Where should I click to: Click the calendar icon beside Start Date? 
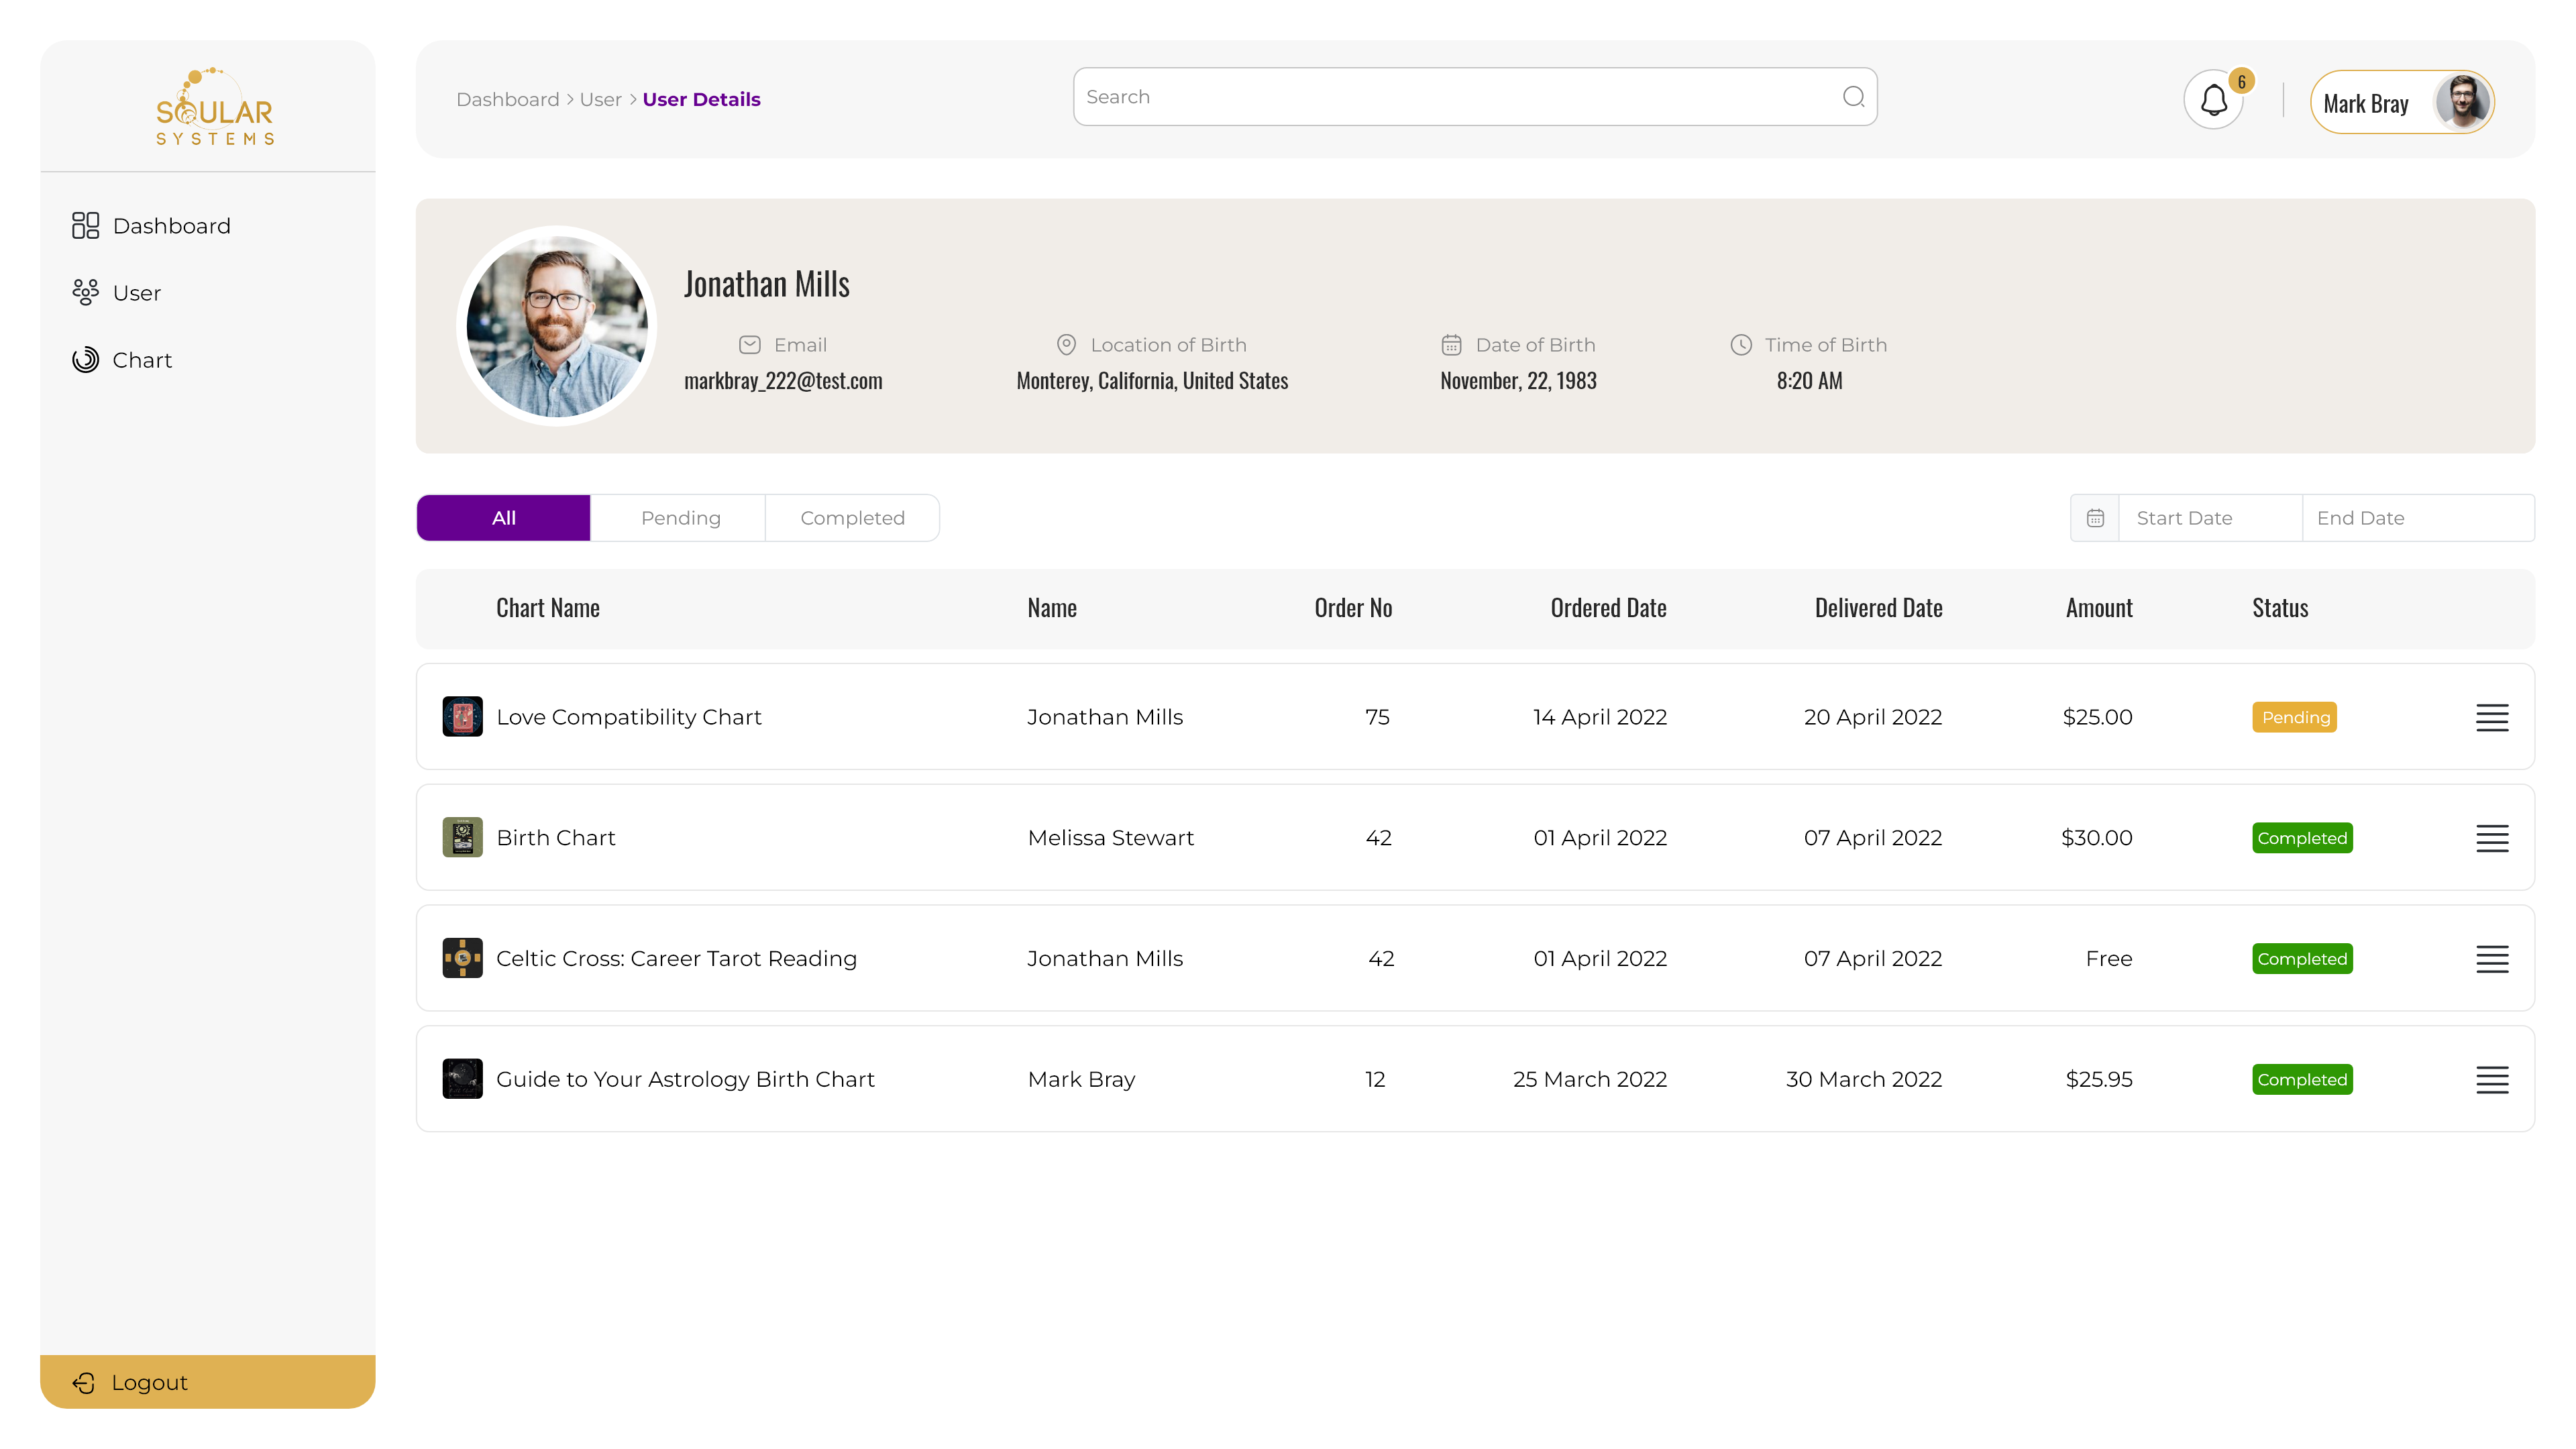2095,518
